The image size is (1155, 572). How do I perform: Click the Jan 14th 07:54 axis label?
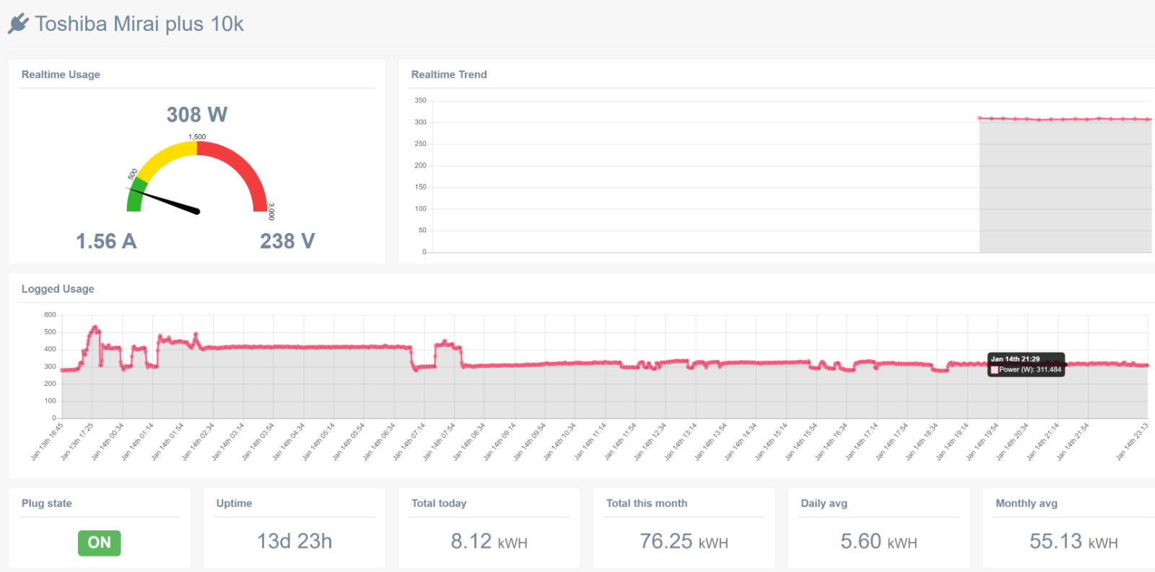coord(439,441)
